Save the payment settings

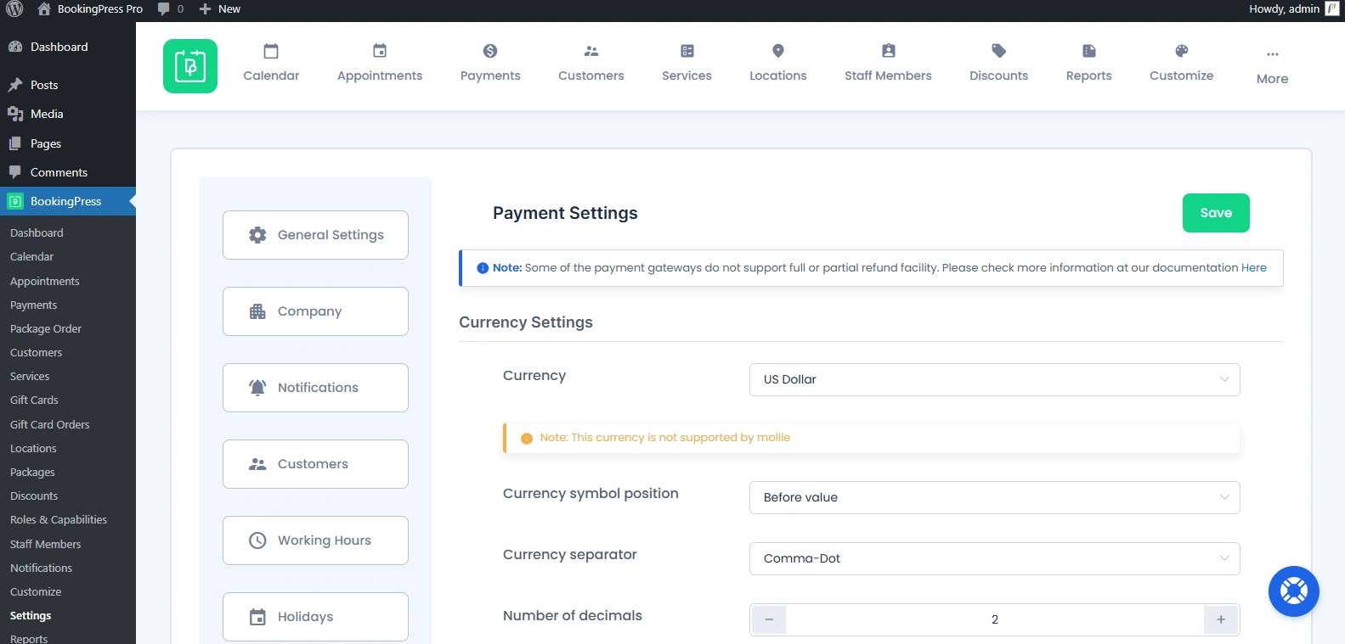[1216, 213]
